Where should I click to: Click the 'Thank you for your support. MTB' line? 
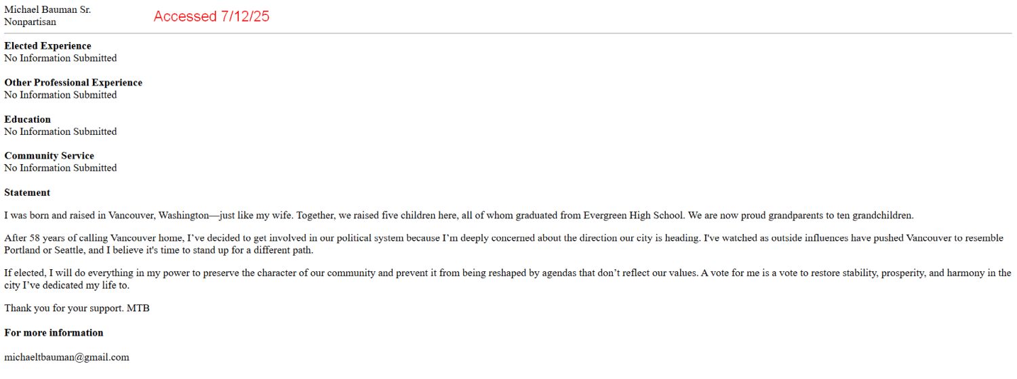pyautogui.click(x=77, y=308)
